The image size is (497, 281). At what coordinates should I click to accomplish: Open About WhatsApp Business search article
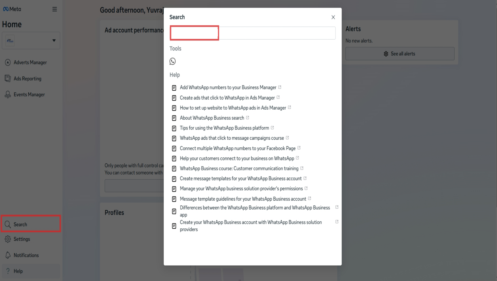pyautogui.click(x=212, y=118)
